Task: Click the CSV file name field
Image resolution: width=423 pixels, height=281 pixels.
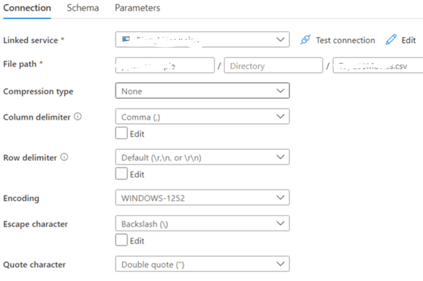Action: click(x=377, y=65)
